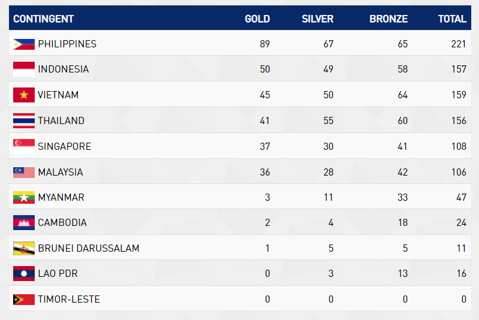This screenshot has width=479, height=320.
Task: Sort by the BRONZE column header
Action: 388,19
